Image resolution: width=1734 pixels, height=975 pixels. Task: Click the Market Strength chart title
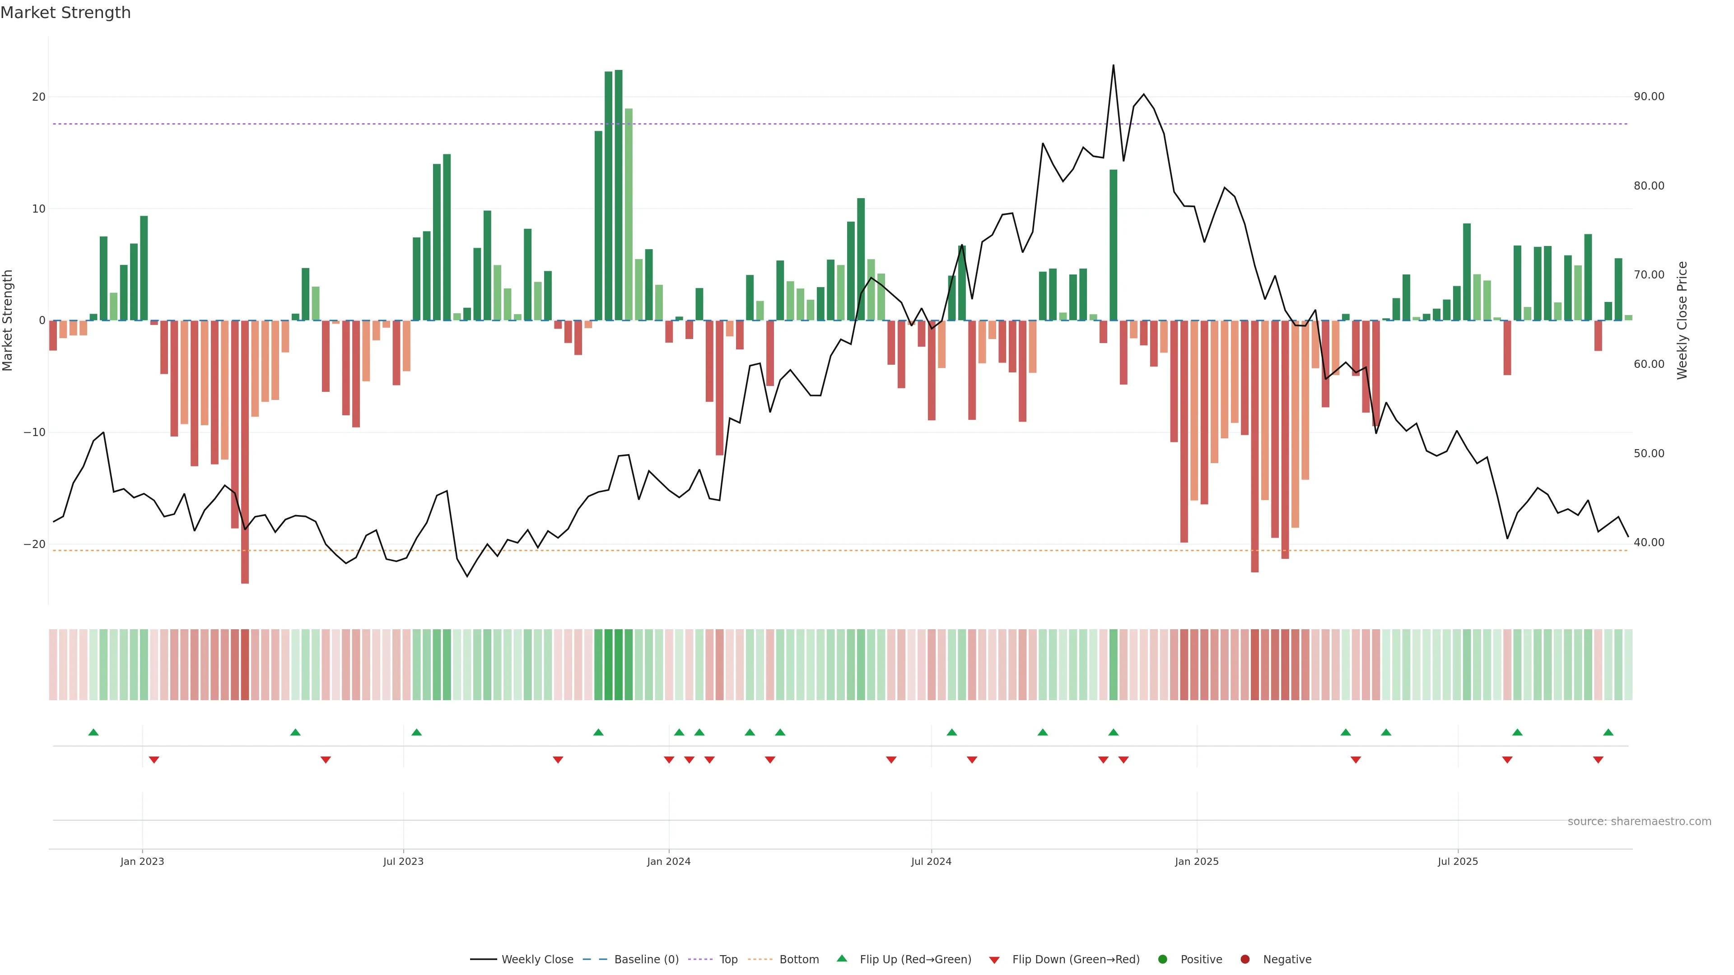tap(65, 13)
